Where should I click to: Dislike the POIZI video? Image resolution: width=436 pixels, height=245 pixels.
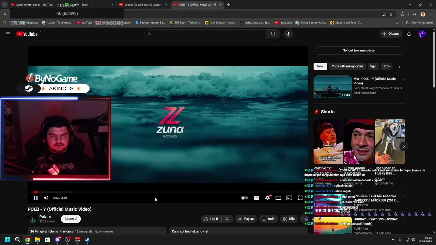point(227,219)
